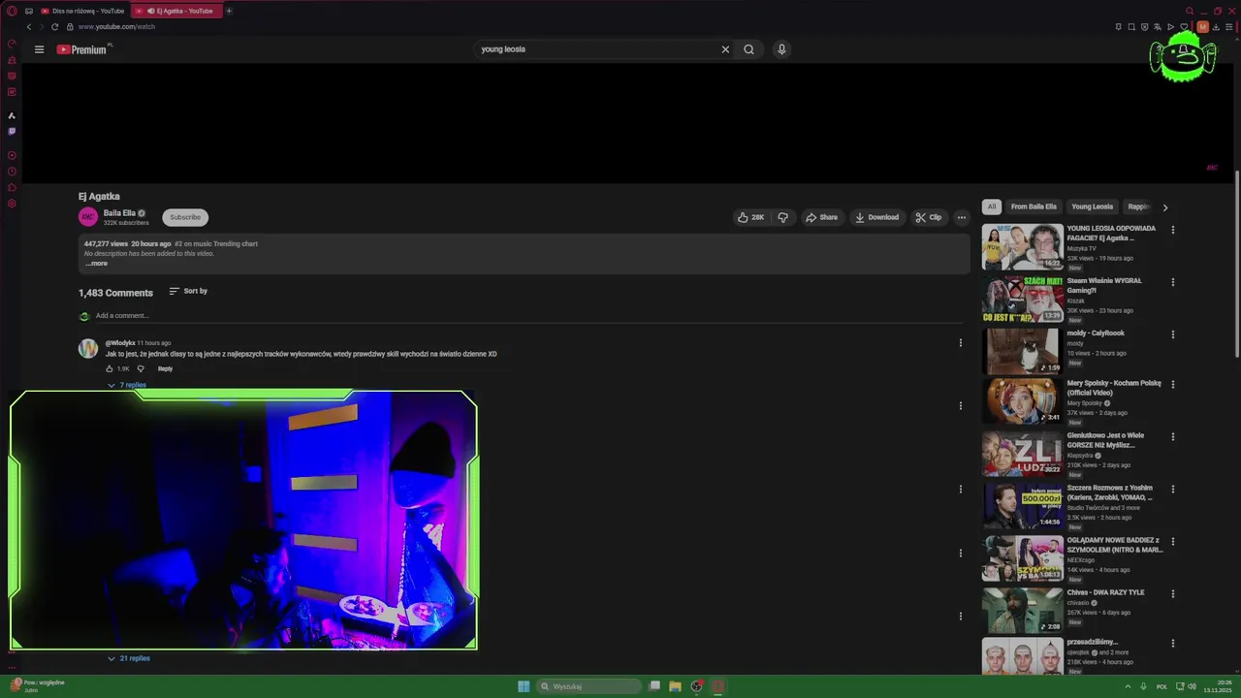This screenshot has height=698, width=1241.
Task: Open GX Control speedometer in sidebar
Action: 12,44
